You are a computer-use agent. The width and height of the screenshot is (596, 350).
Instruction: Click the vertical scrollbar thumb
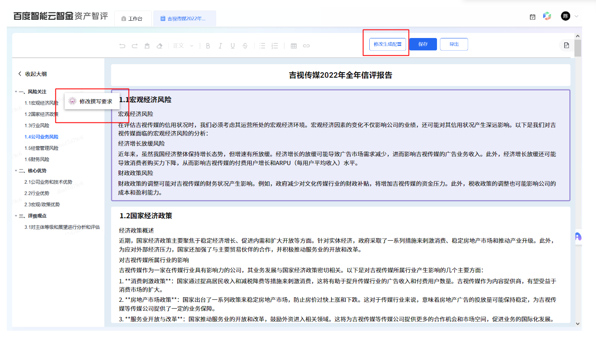click(x=578, y=48)
